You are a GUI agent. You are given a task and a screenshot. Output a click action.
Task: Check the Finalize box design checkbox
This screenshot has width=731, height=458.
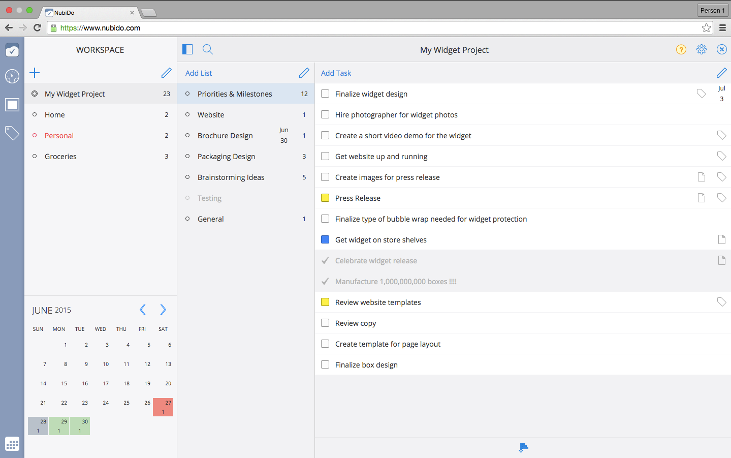point(325,364)
